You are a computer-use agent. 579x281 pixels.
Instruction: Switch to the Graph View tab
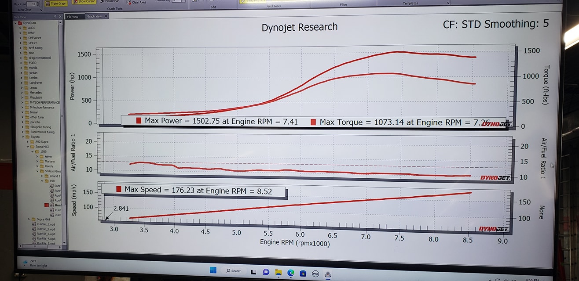click(x=94, y=17)
